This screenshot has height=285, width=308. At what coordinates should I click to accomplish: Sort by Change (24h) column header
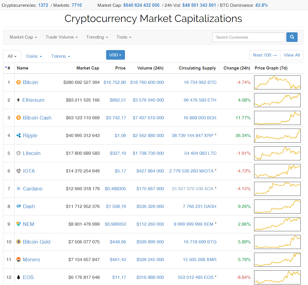(x=237, y=68)
